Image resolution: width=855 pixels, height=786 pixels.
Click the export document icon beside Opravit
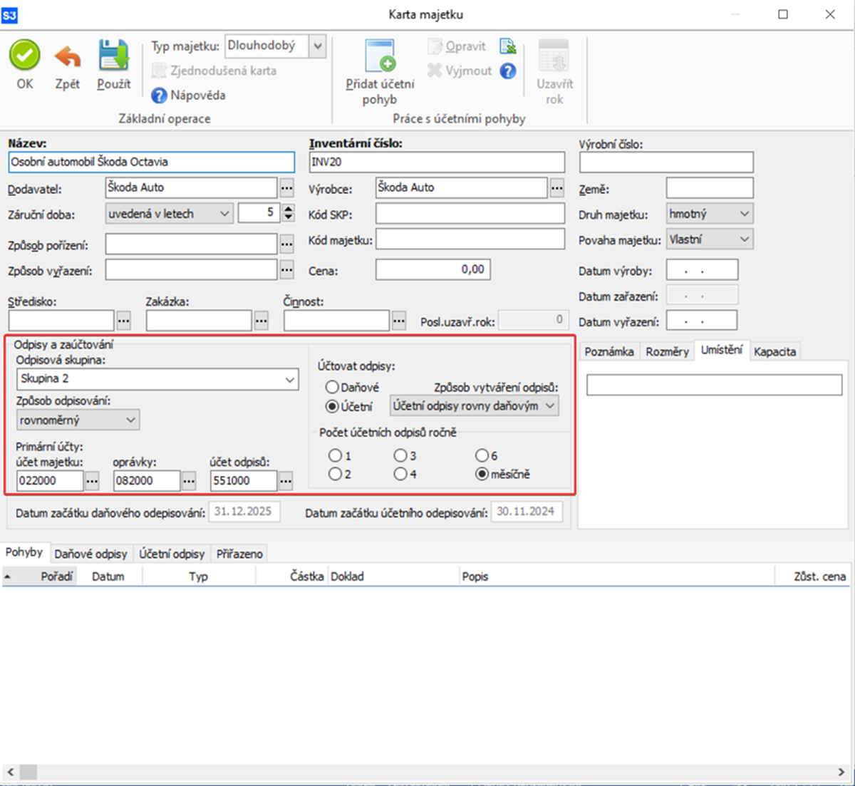point(508,46)
